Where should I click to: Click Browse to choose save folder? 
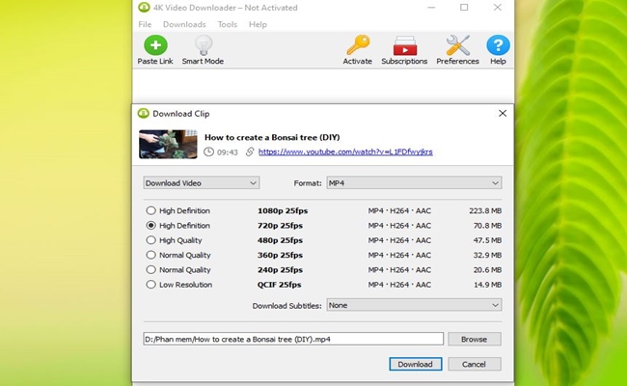(474, 339)
